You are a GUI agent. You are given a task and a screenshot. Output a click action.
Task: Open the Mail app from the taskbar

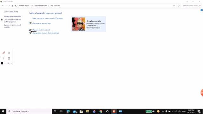pyautogui.click(x=75, y=111)
